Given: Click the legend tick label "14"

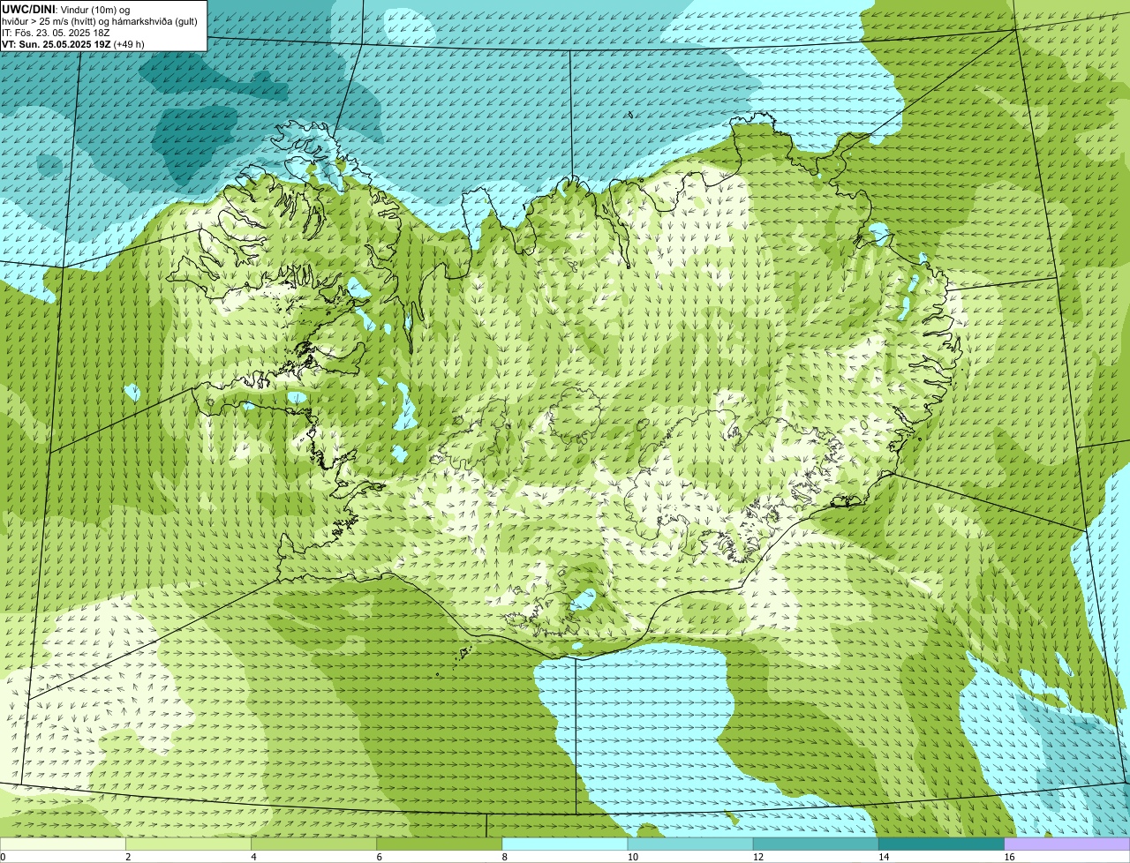Looking at the screenshot, I should point(883,857).
